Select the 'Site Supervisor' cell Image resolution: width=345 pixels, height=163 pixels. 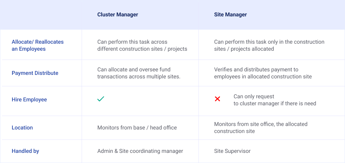tap(232, 151)
